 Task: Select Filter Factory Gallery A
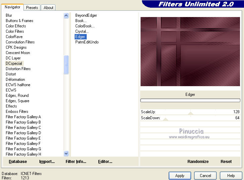click(23, 117)
